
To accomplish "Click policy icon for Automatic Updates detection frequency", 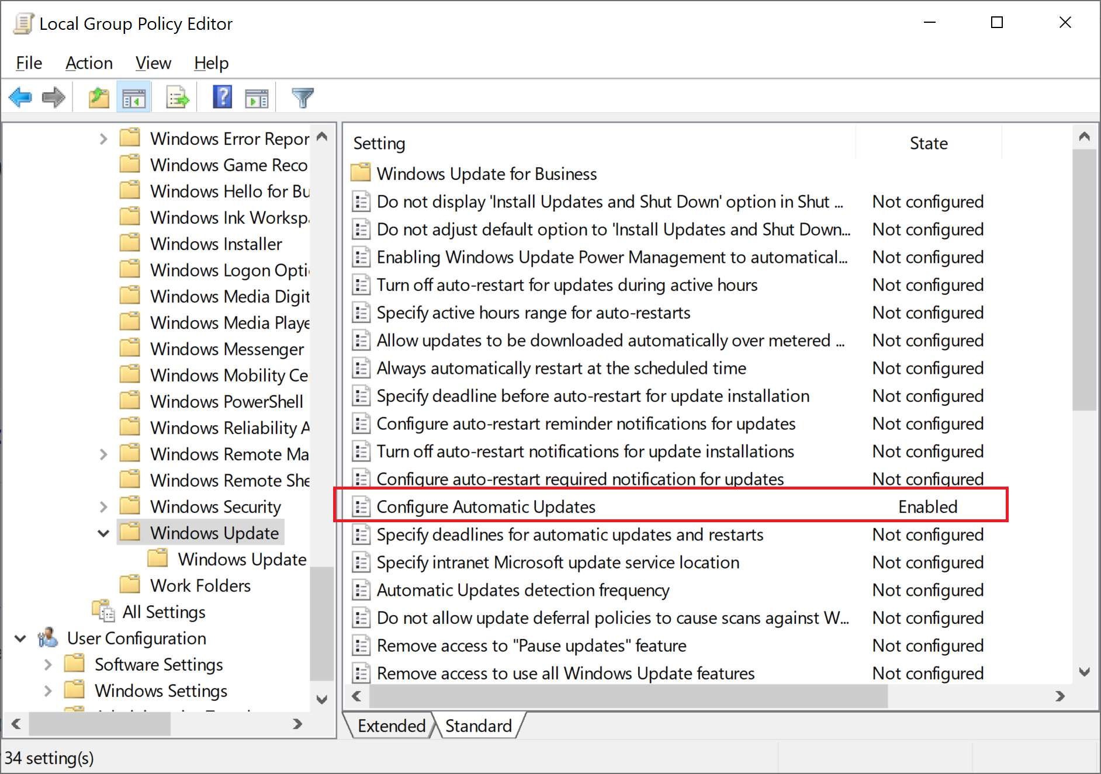I will click(x=361, y=590).
